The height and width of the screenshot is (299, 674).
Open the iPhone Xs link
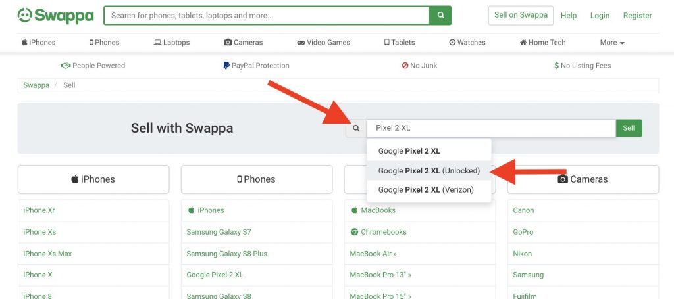(39, 232)
